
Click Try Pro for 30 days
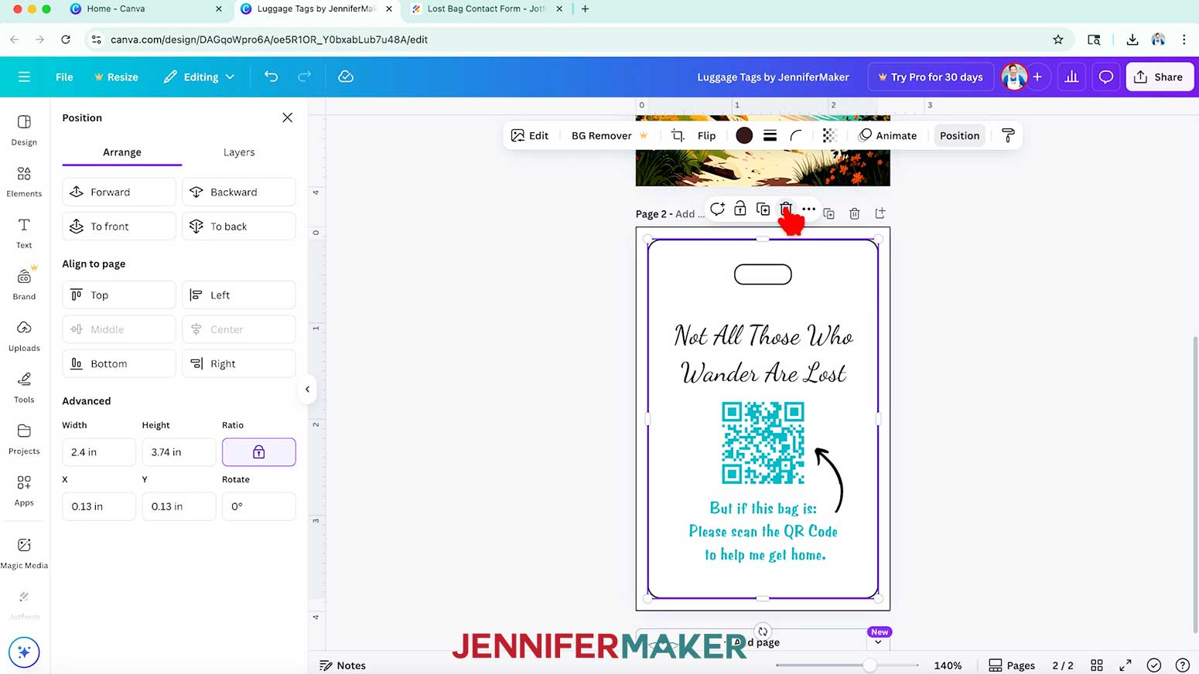click(x=931, y=77)
